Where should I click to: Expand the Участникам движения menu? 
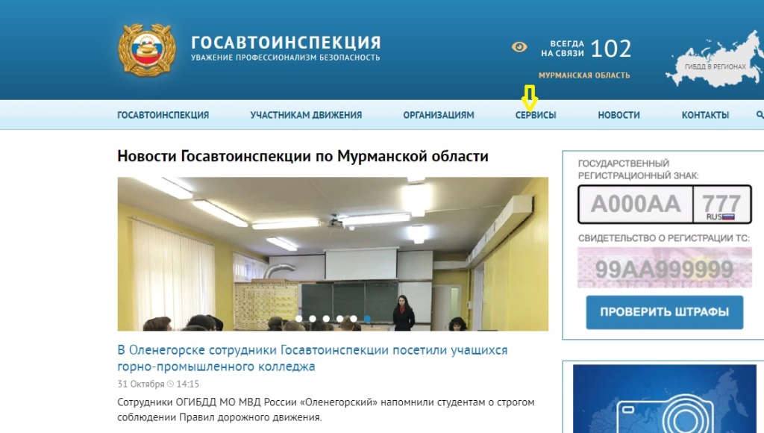[x=306, y=115]
